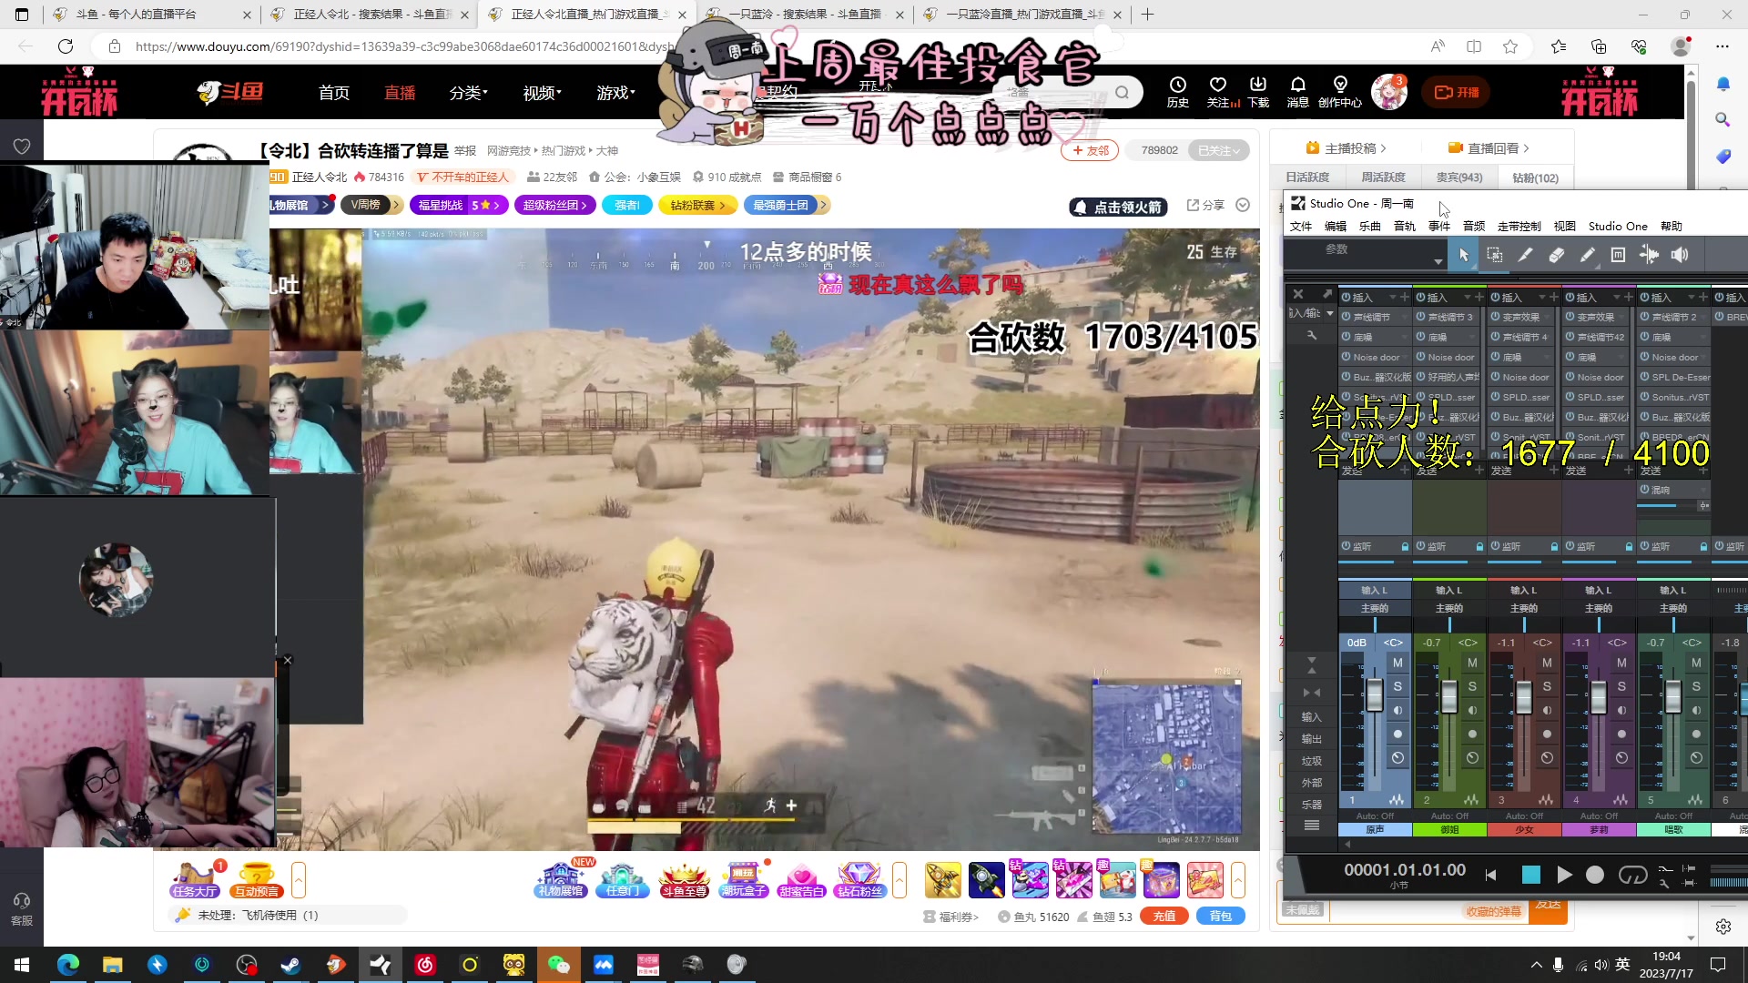Open 主播投稿 link
The width and height of the screenshot is (1748, 983).
(1346, 148)
